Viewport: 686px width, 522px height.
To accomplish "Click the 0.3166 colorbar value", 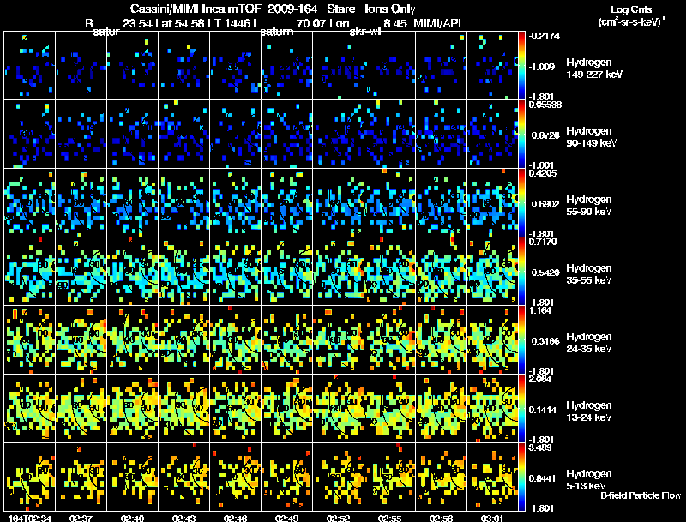I will pyautogui.click(x=545, y=341).
